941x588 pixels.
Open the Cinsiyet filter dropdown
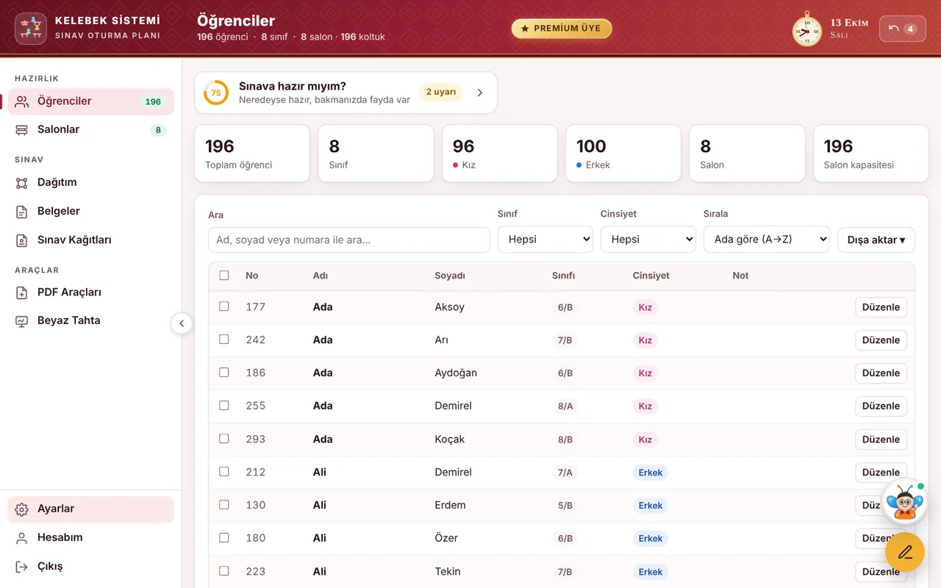(x=648, y=240)
